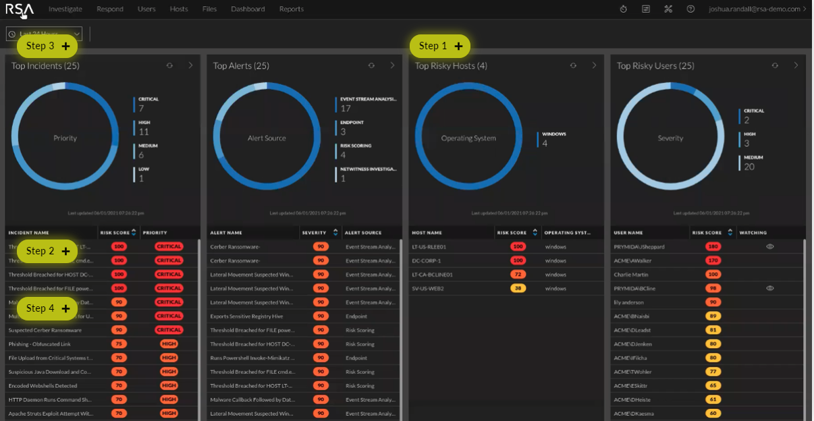Open the help icon in the header
This screenshot has width=814, height=421.
click(689, 9)
